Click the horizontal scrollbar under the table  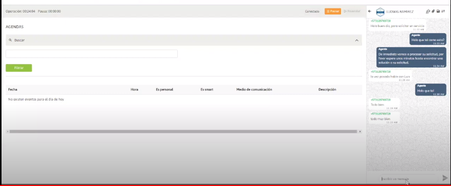click(183, 131)
